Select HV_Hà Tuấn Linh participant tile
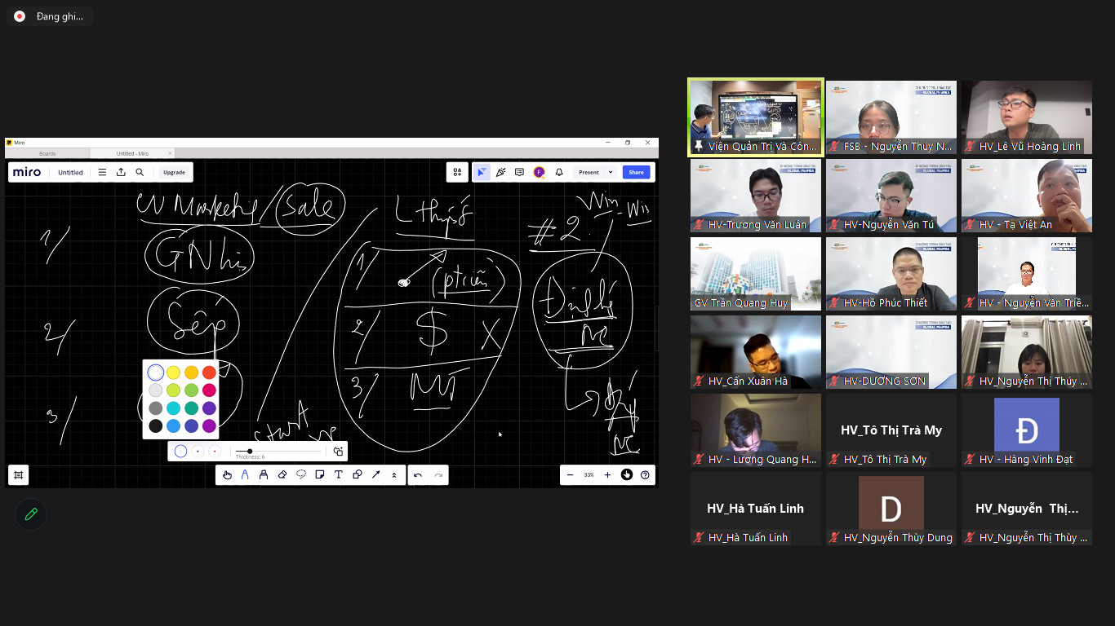The image size is (1115, 626). click(x=756, y=509)
